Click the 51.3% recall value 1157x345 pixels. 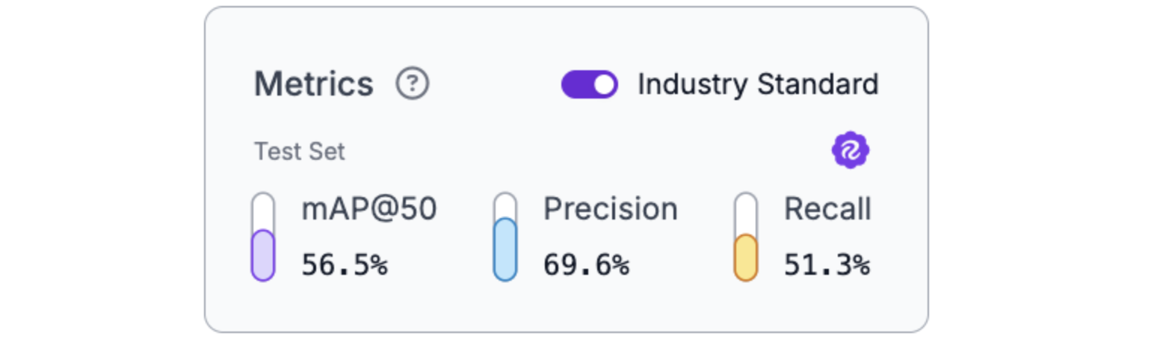pos(827,264)
